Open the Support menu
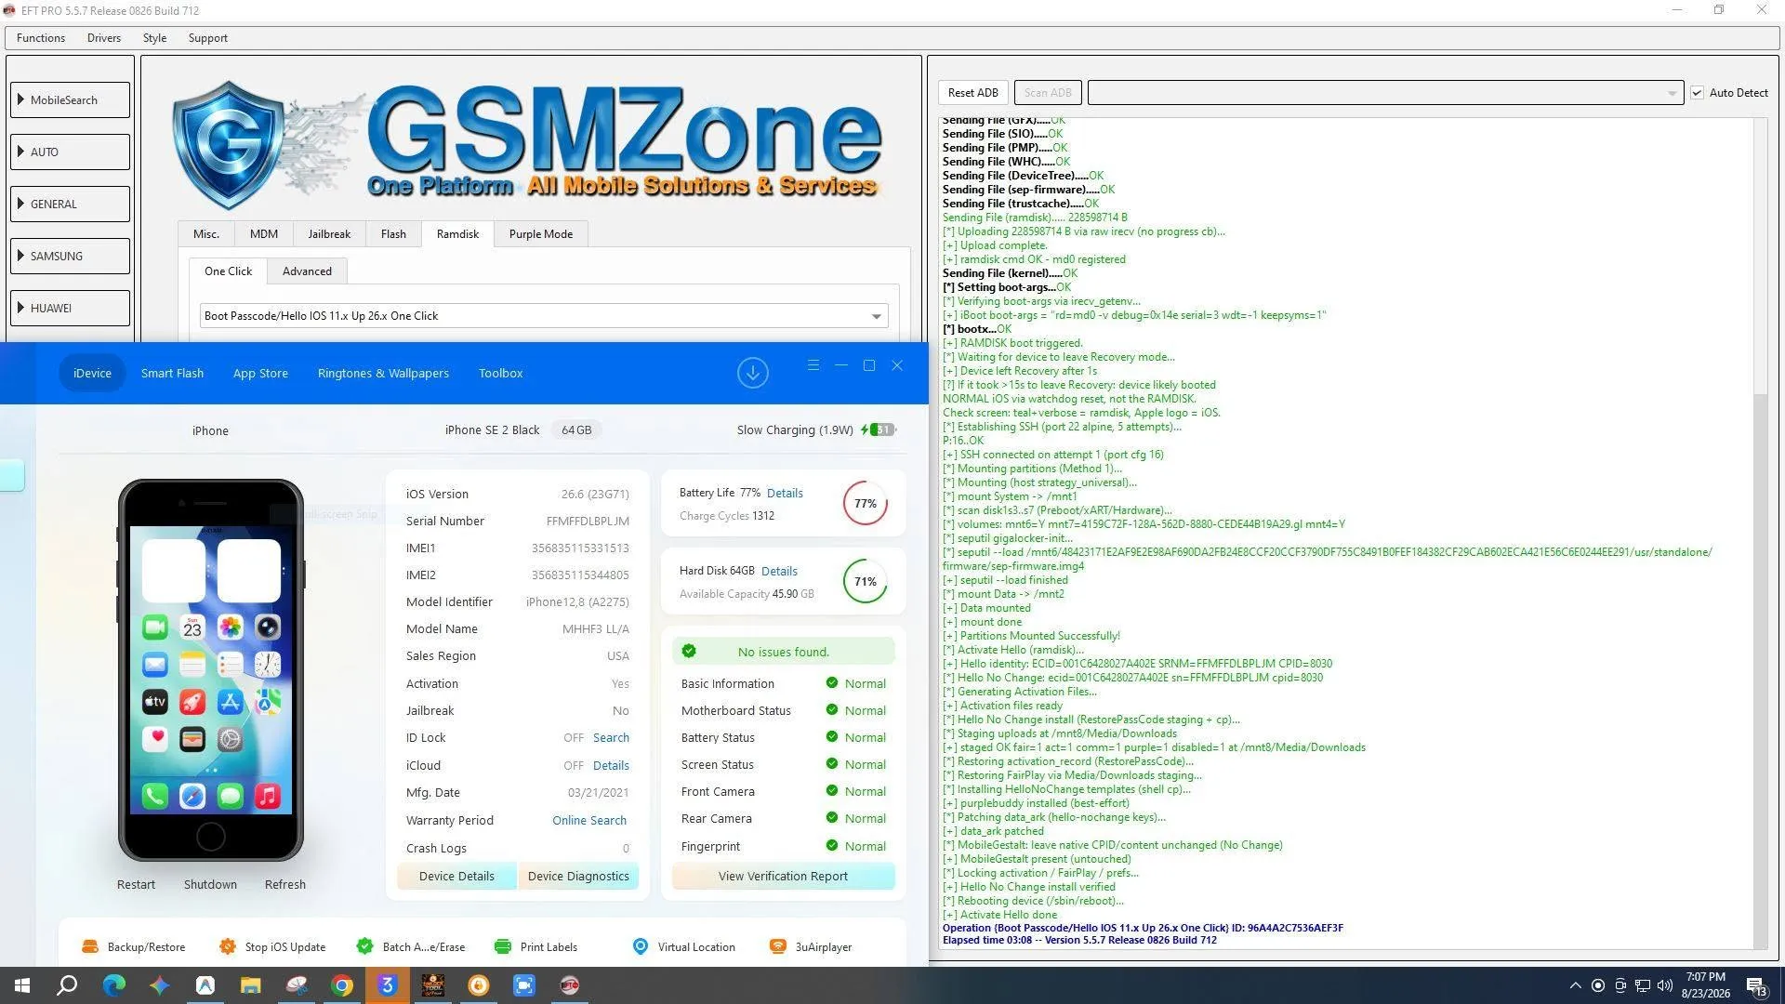This screenshot has width=1785, height=1004. 208,38
